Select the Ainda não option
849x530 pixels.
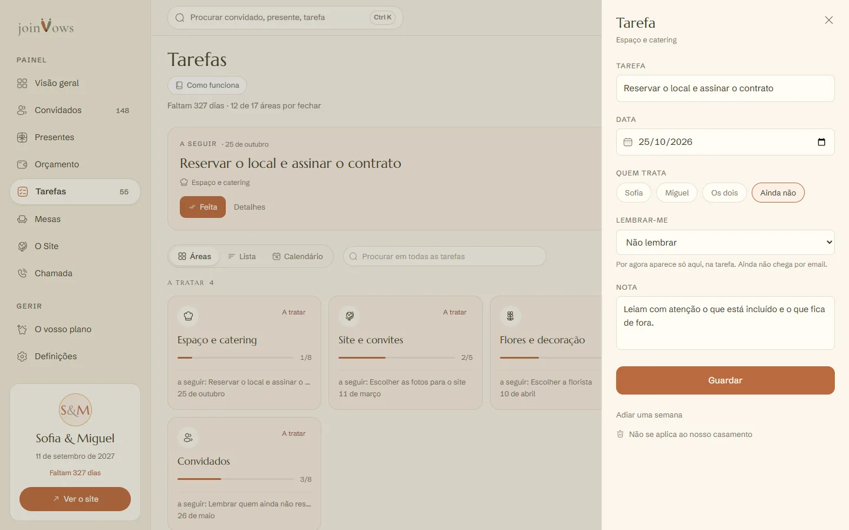[x=778, y=193]
